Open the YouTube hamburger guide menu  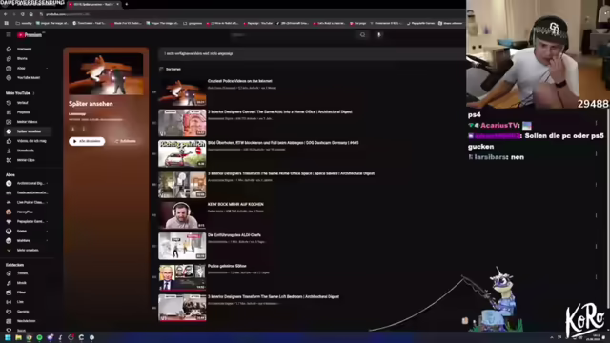click(9, 35)
